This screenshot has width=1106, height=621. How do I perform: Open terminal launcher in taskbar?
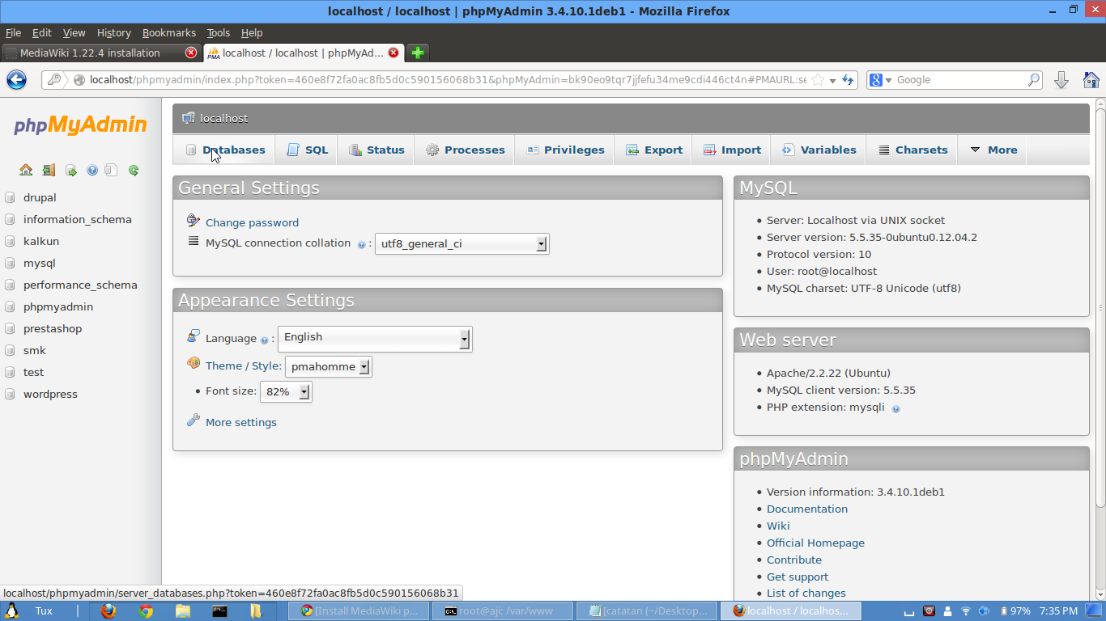pos(219,610)
